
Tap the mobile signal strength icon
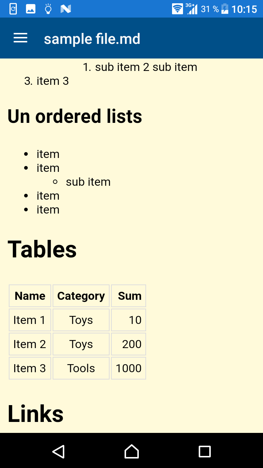pos(191,9)
